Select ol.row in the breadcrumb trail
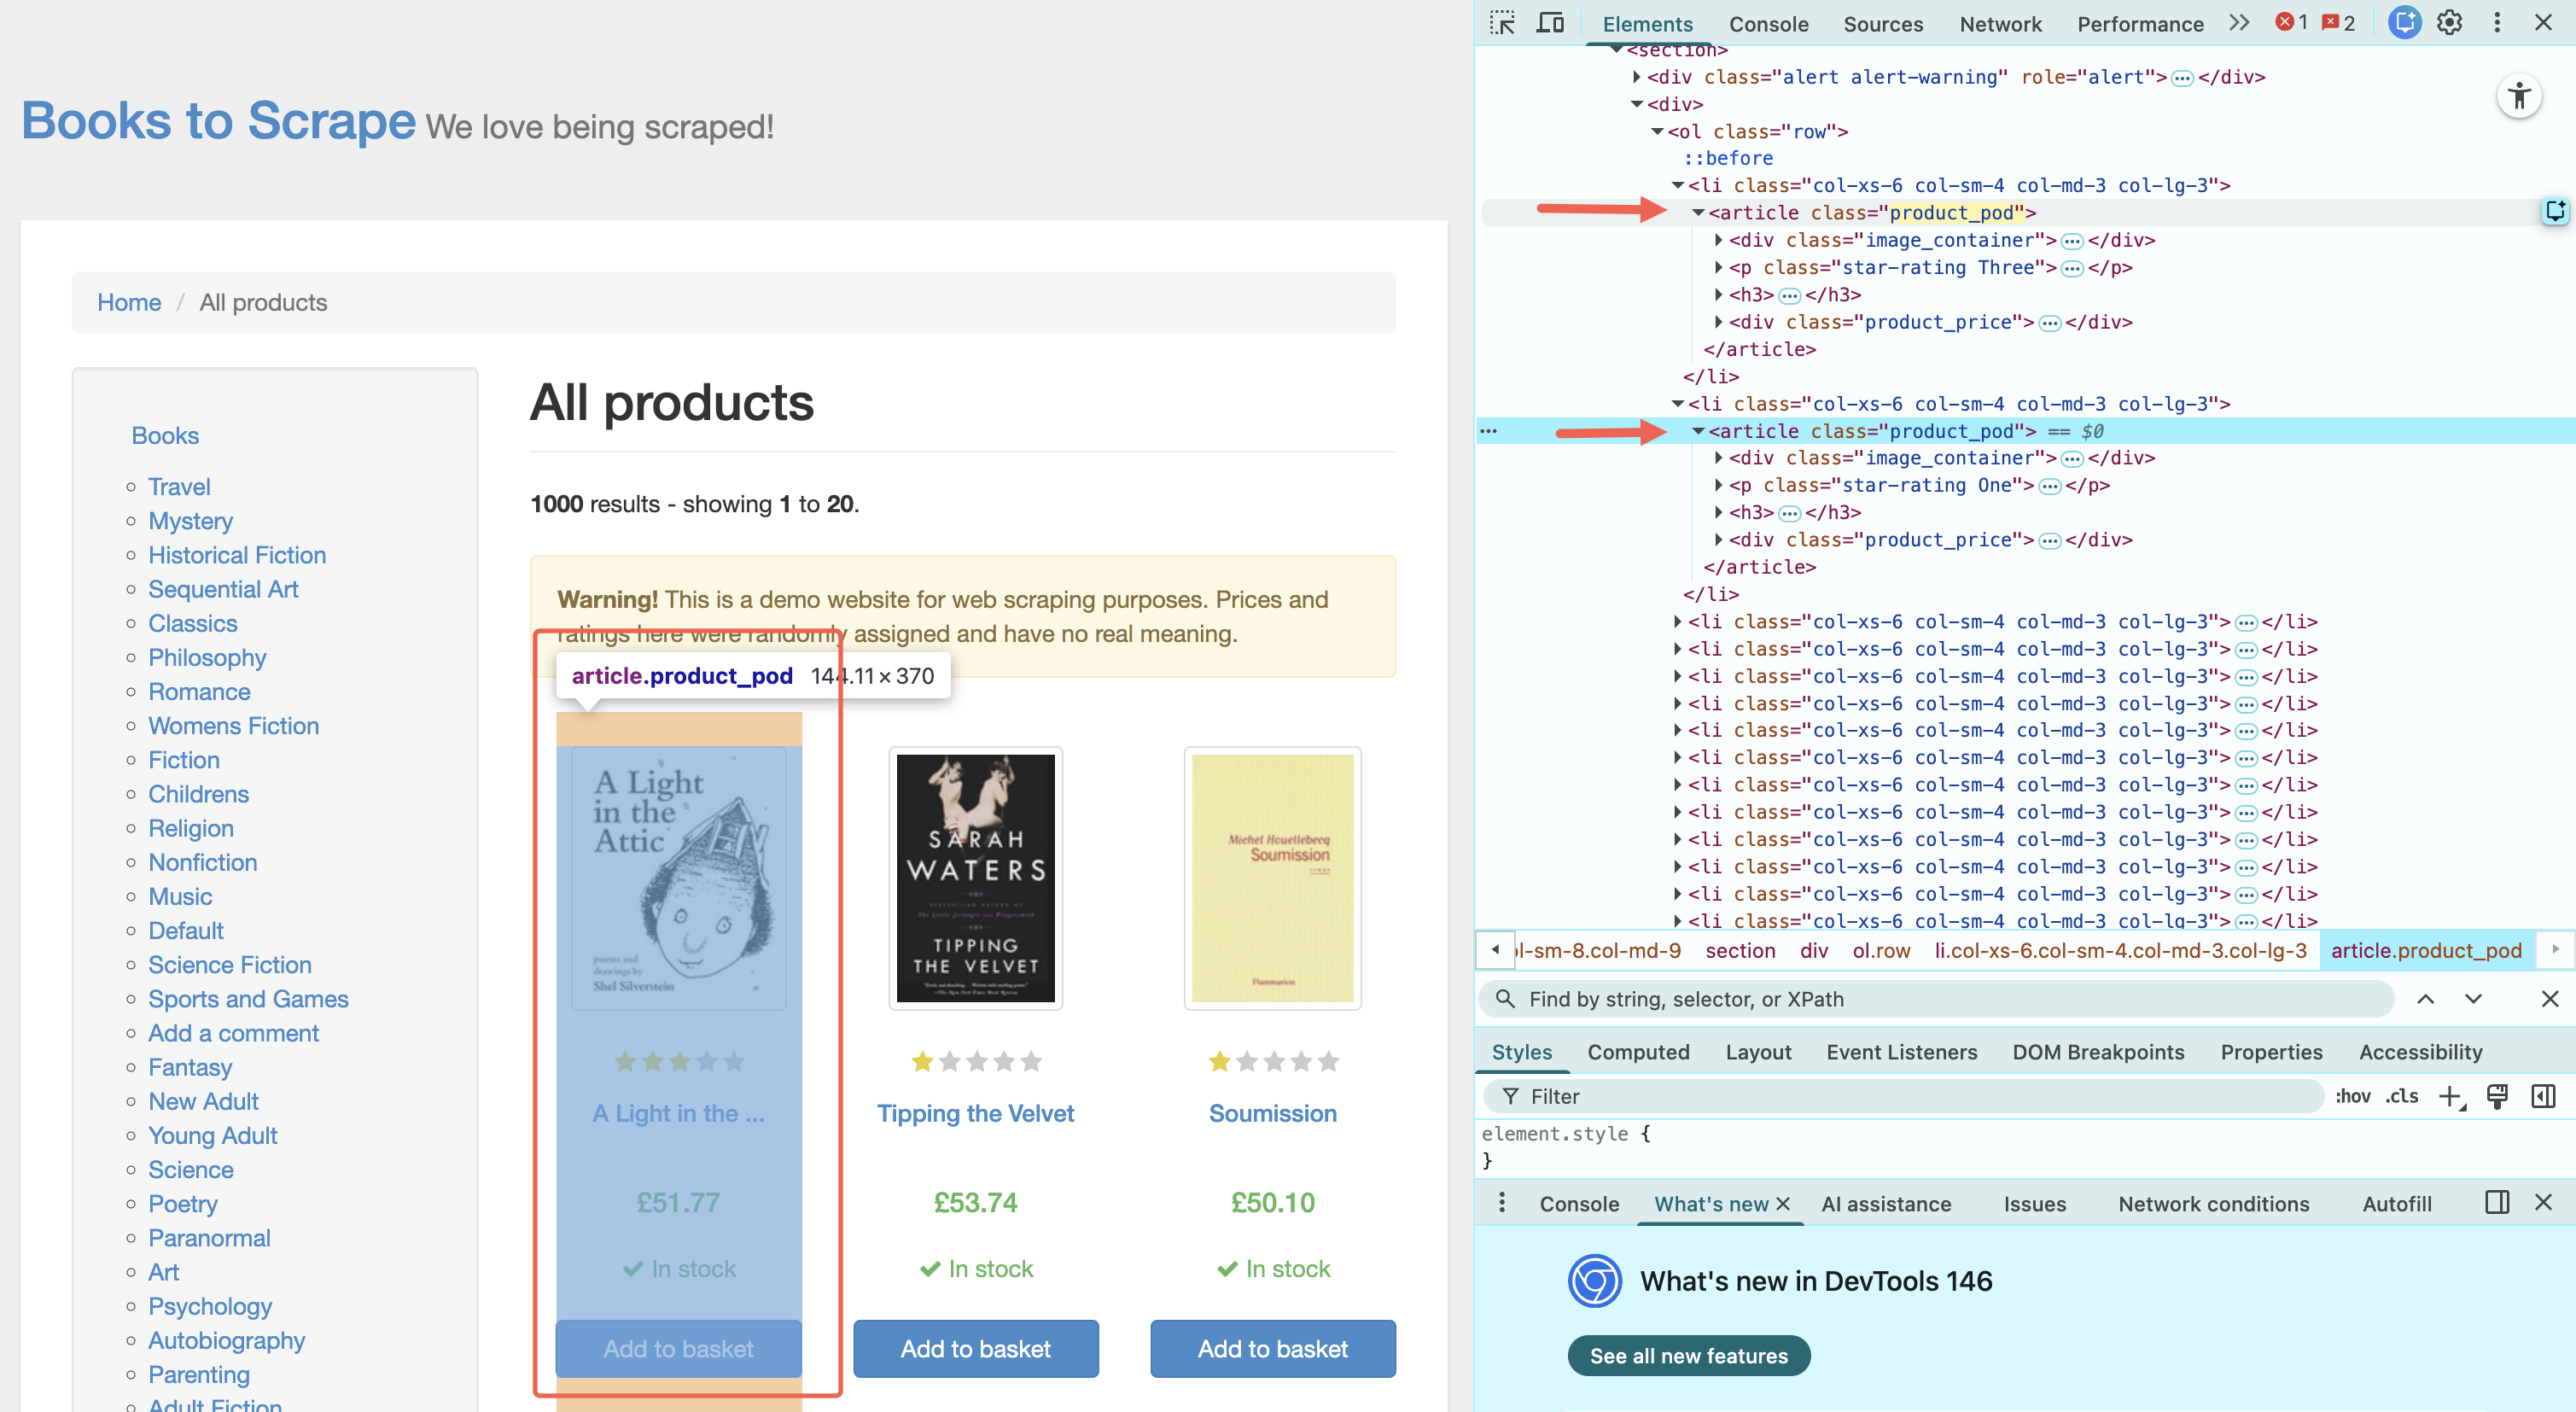 coord(1881,951)
